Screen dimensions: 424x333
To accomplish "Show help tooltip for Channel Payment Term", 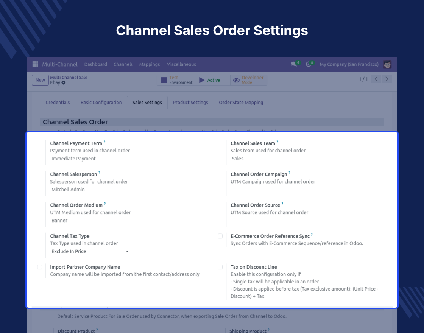I will pyautogui.click(x=104, y=142).
